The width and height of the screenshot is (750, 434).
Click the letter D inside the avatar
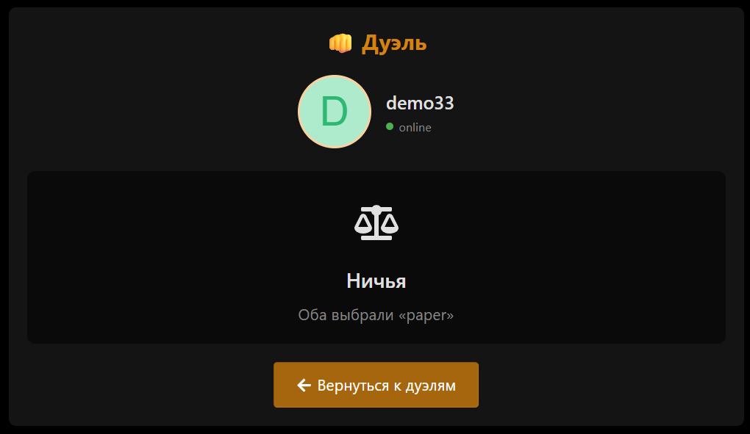tap(334, 112)
